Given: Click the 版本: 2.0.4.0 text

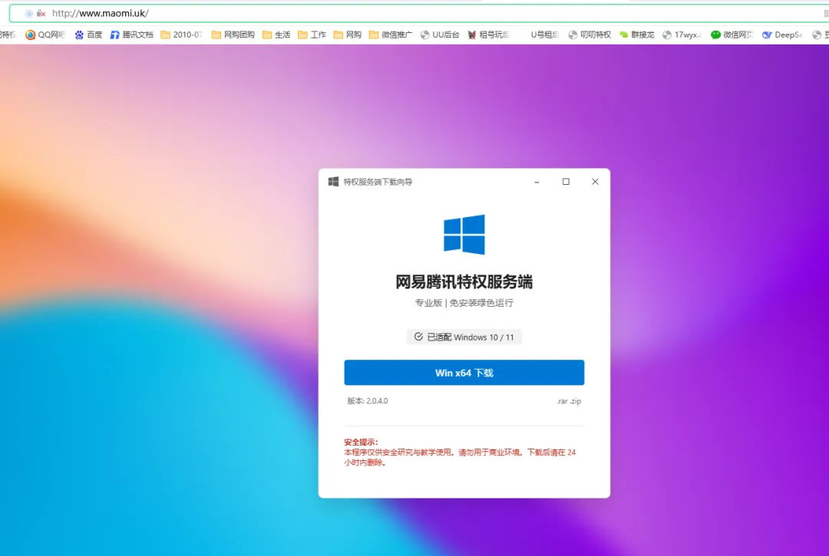Looking at the screenshot, I should 368,401.
